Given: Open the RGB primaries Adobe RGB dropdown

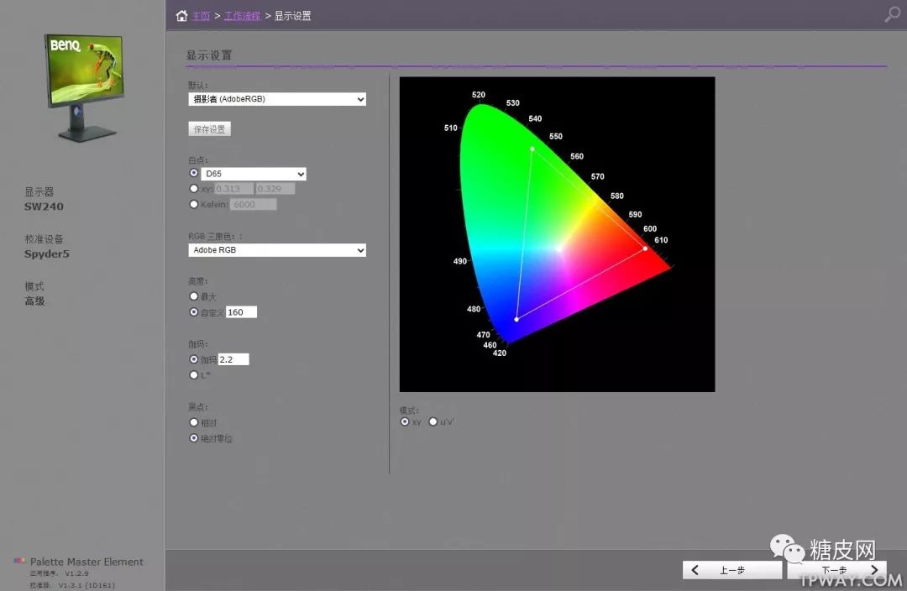Looking at the screenshot, I should click(x=277, y=250).
